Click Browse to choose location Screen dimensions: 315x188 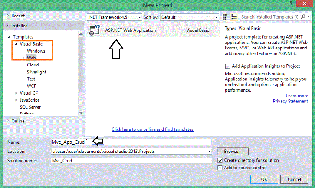pos(233,151)
